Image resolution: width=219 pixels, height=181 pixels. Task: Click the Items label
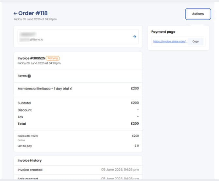[x=22, y=76]
